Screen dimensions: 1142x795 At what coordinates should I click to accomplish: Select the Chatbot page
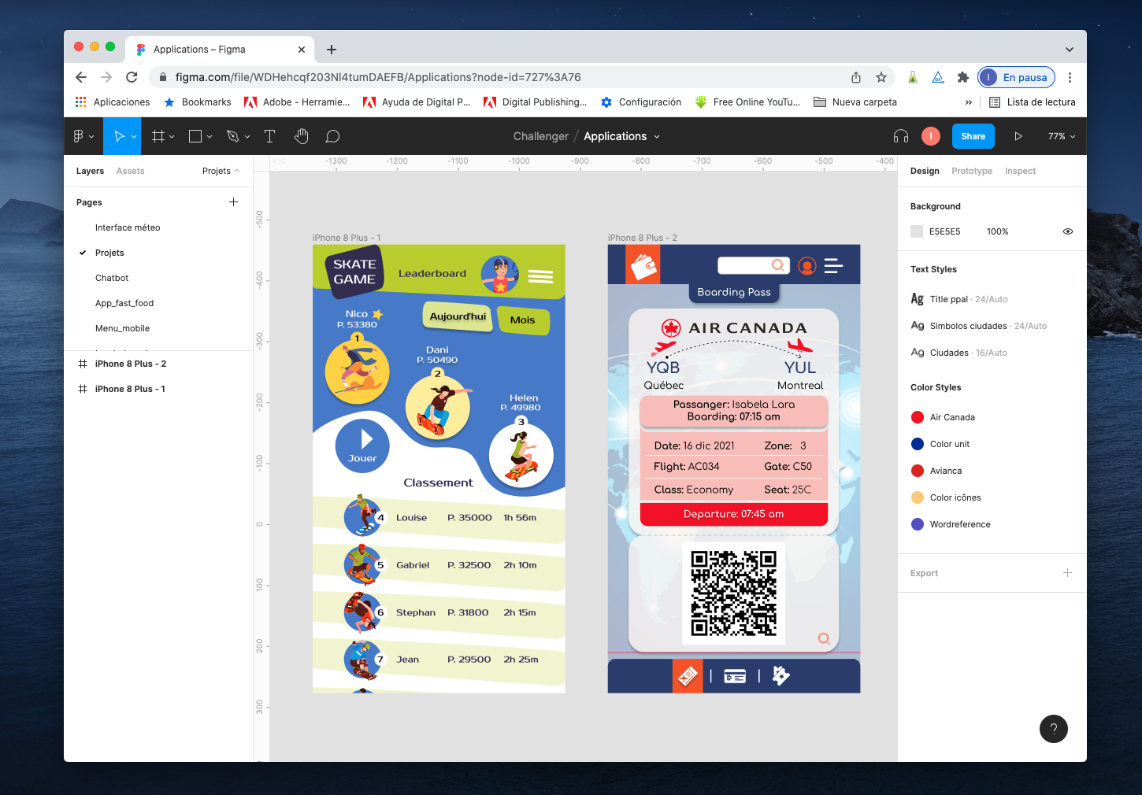click(112, 278)
